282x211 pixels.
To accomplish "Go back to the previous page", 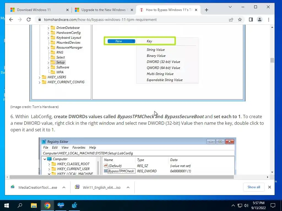I will pyautogui.click(x=11, y=20).
